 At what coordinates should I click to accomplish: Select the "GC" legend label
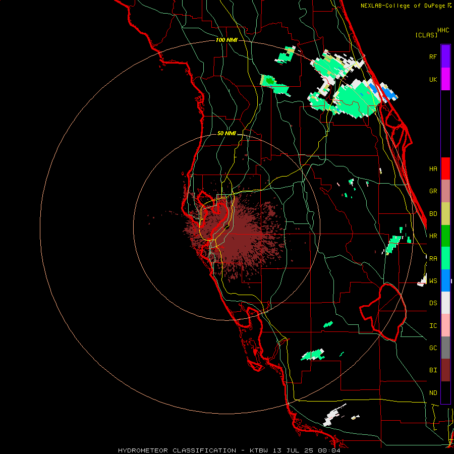tap(433, 348)
